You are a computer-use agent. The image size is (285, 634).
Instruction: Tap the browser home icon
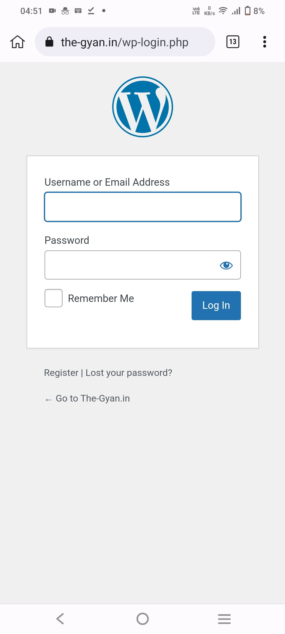[x=17, y=42]
